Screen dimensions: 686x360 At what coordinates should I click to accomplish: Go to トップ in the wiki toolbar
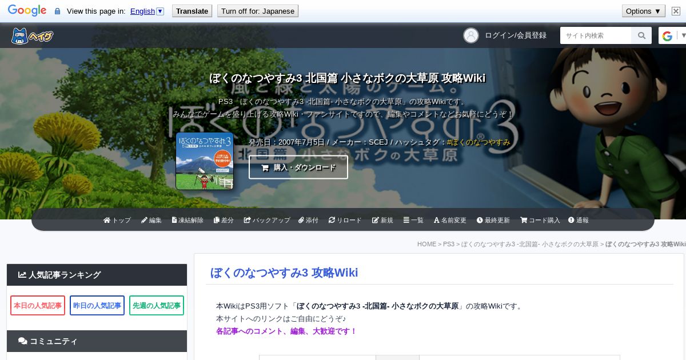tap(117, 220)
